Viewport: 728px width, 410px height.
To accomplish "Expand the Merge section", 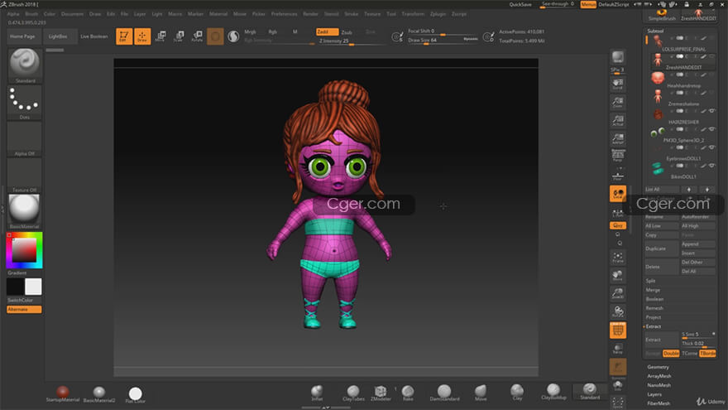I will 653,290.
